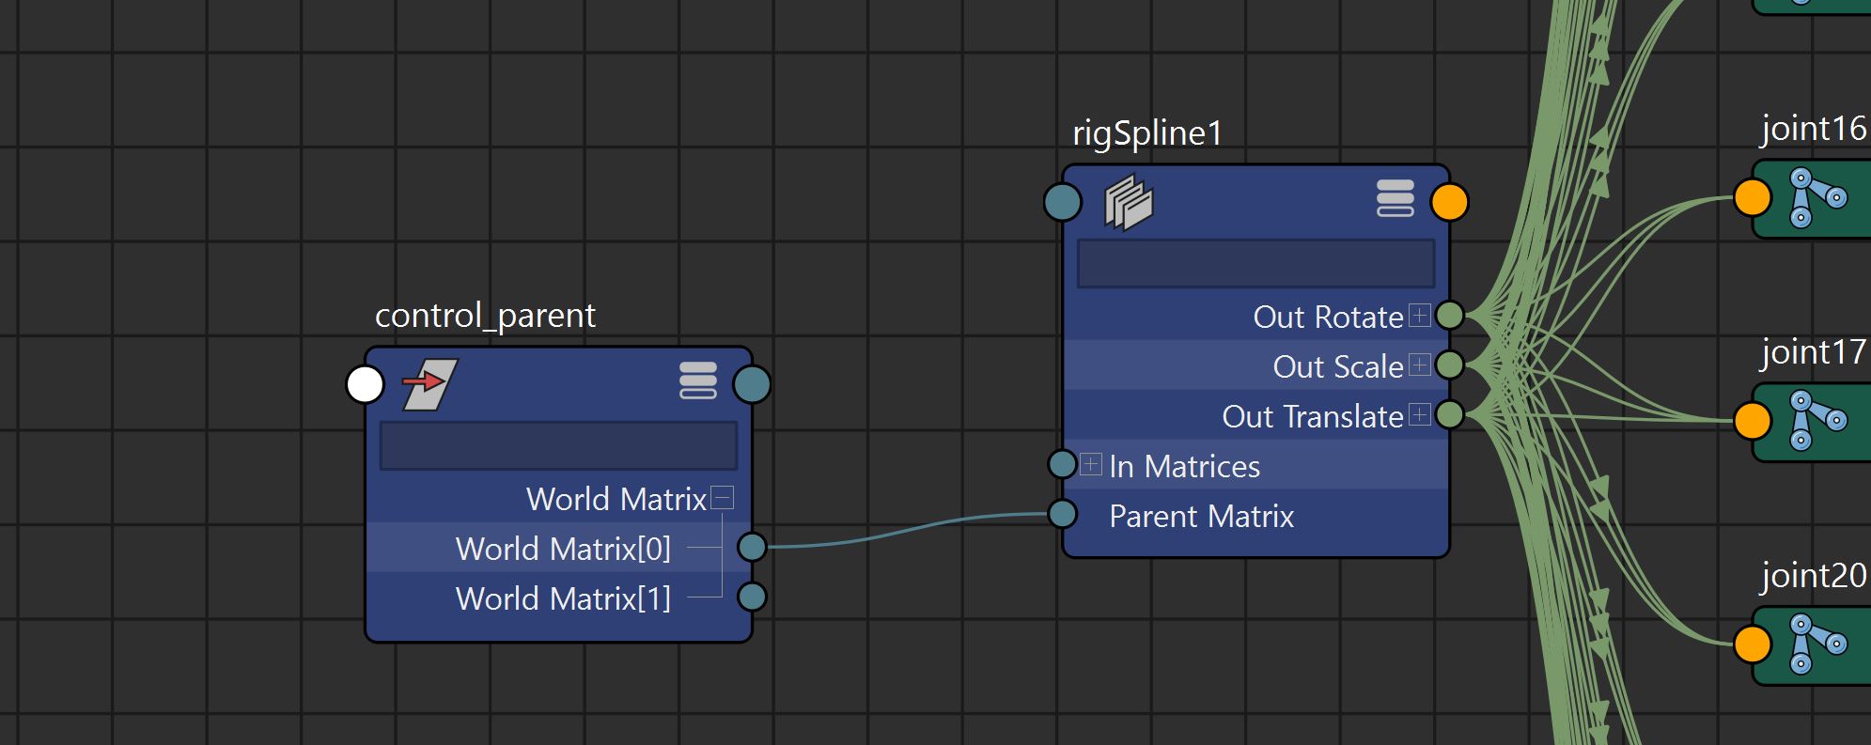Click the rigSpline1 node type icon

[1129, 202]
